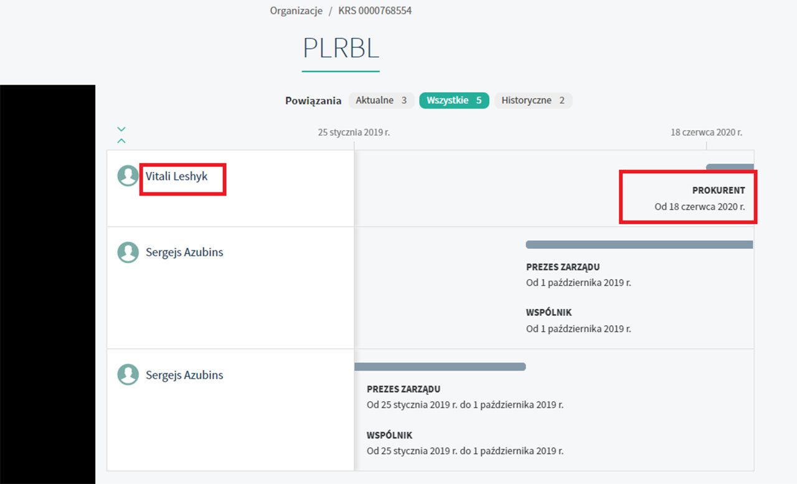Click the middle row Sergejs Azubins avatar
Screen dimensions: 797x484
pos(128,252)
